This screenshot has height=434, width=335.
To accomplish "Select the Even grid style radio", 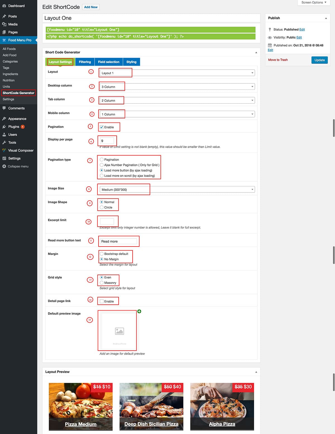I will point(102,277).
